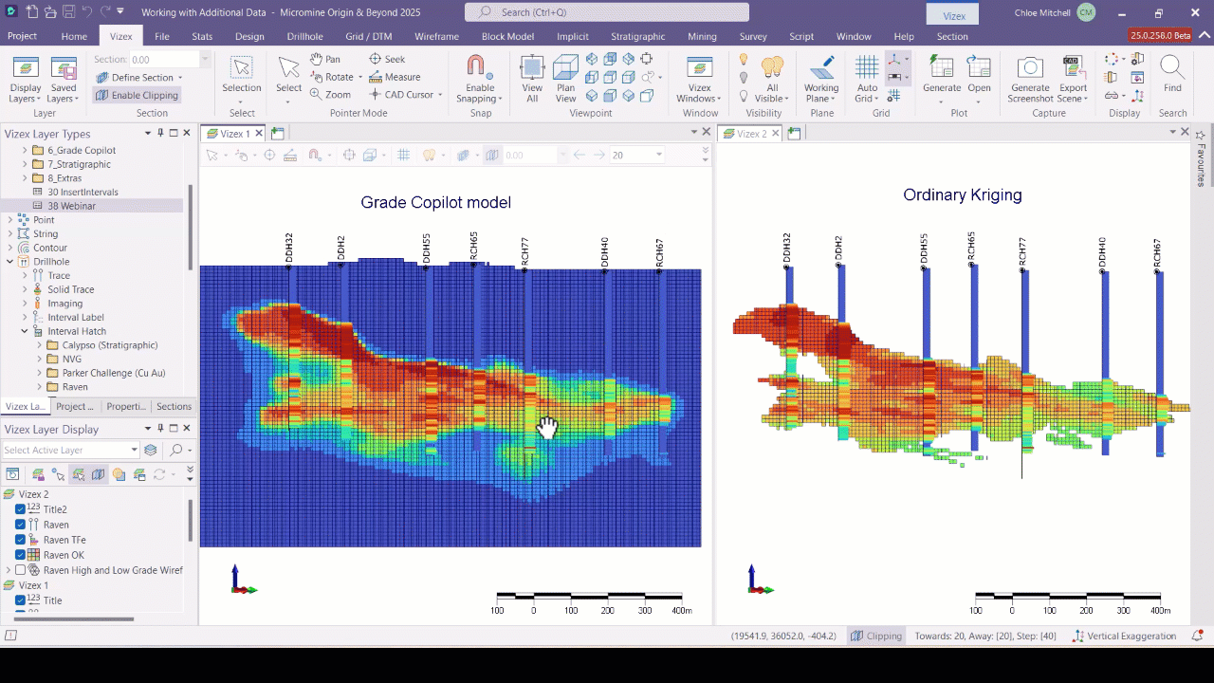Click the Project menu button

(22, 36)
